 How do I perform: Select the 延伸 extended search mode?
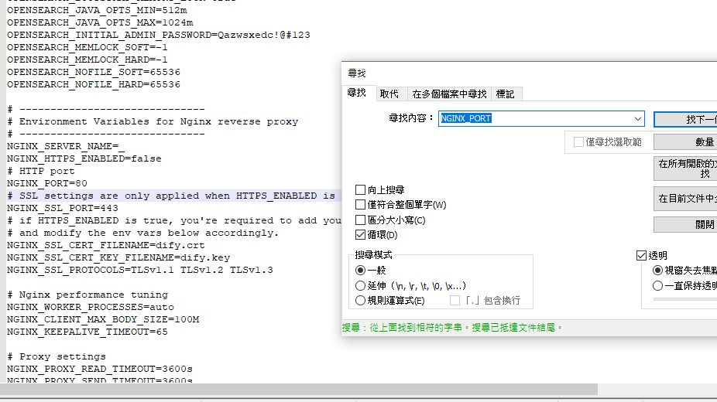coord(361,285)
